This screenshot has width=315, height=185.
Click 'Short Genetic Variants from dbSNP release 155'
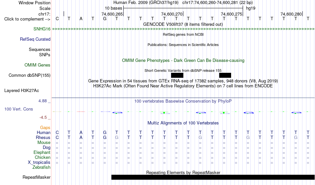point(183,70)
